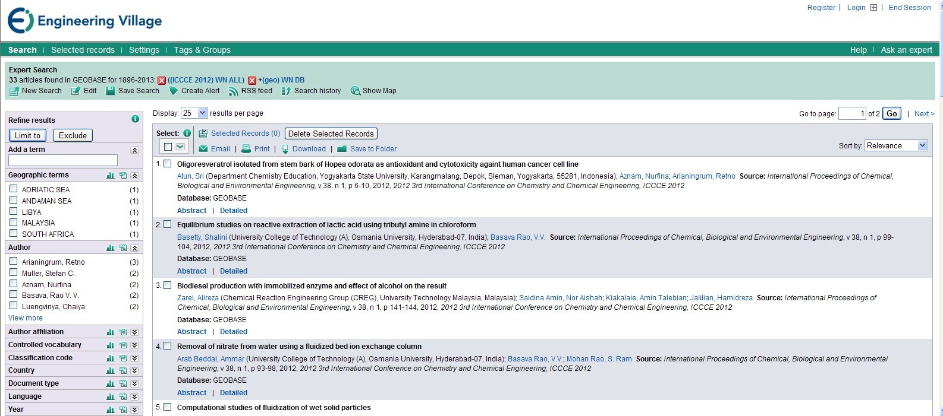Click the Select info icon
Image resolution: width=943 pixels, height=416 pixels.
click(187, 133)
